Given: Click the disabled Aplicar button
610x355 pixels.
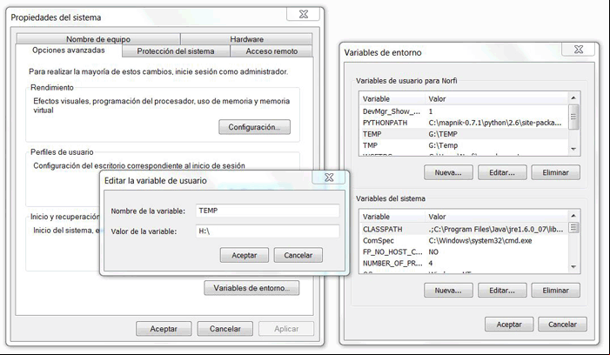Looking at the screenshot, I should 286,329.
